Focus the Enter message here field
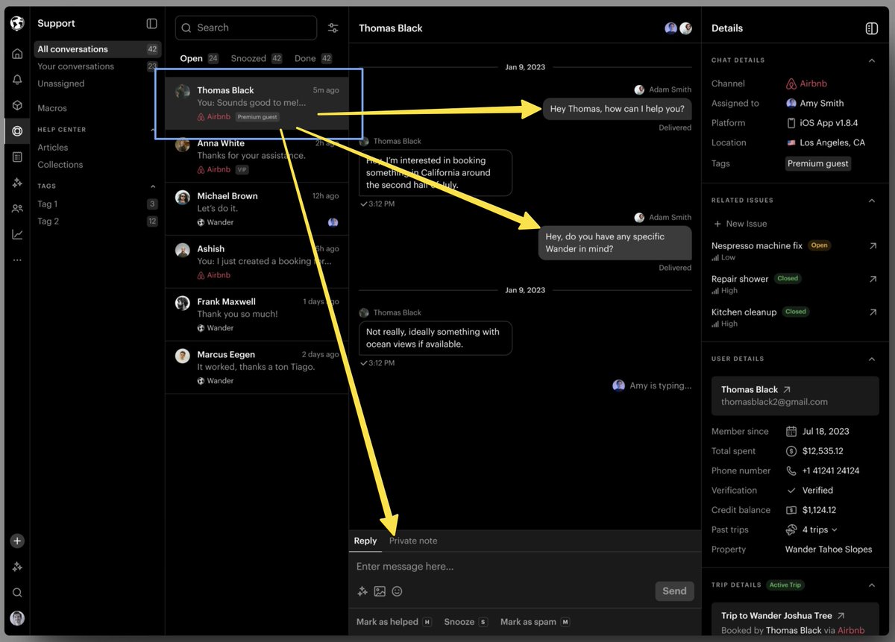This screenshot has height=642, width=895. point(525,567)
